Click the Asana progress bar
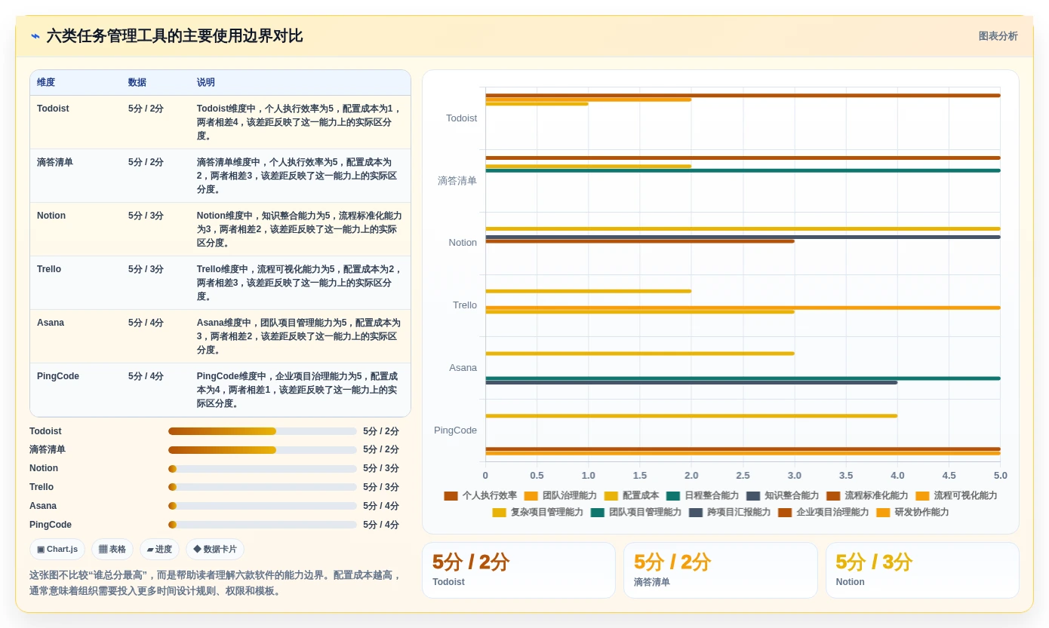This screenshot has width=1049, height=628. pyautogui.click(x=263, y=506)
